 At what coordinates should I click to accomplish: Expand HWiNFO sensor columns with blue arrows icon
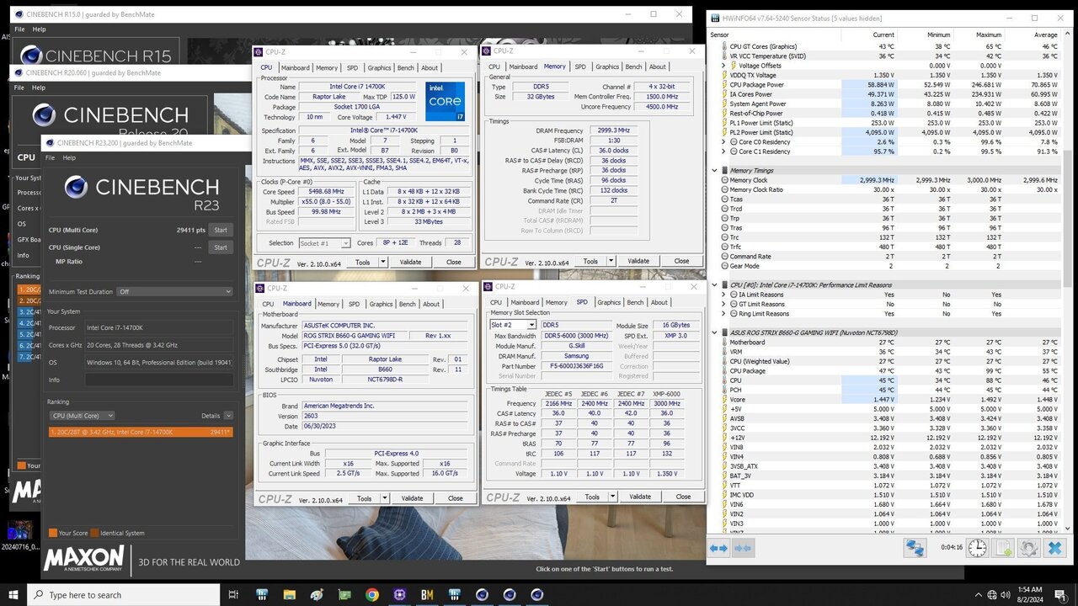coord(718,548)
